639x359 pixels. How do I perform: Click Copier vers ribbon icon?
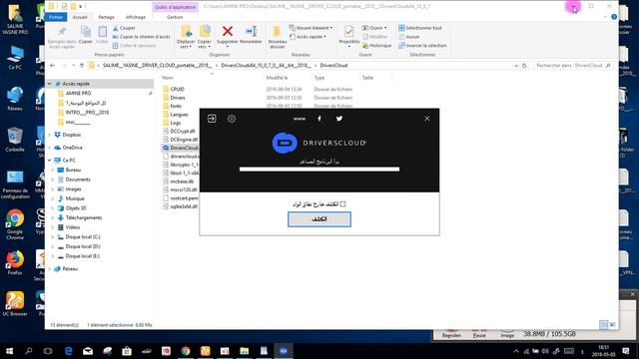(204, 32)
